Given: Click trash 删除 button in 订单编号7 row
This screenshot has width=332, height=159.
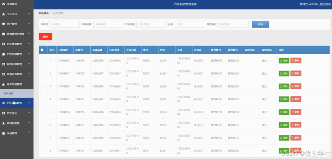Looking at the screenshot, I should [296, 74].
